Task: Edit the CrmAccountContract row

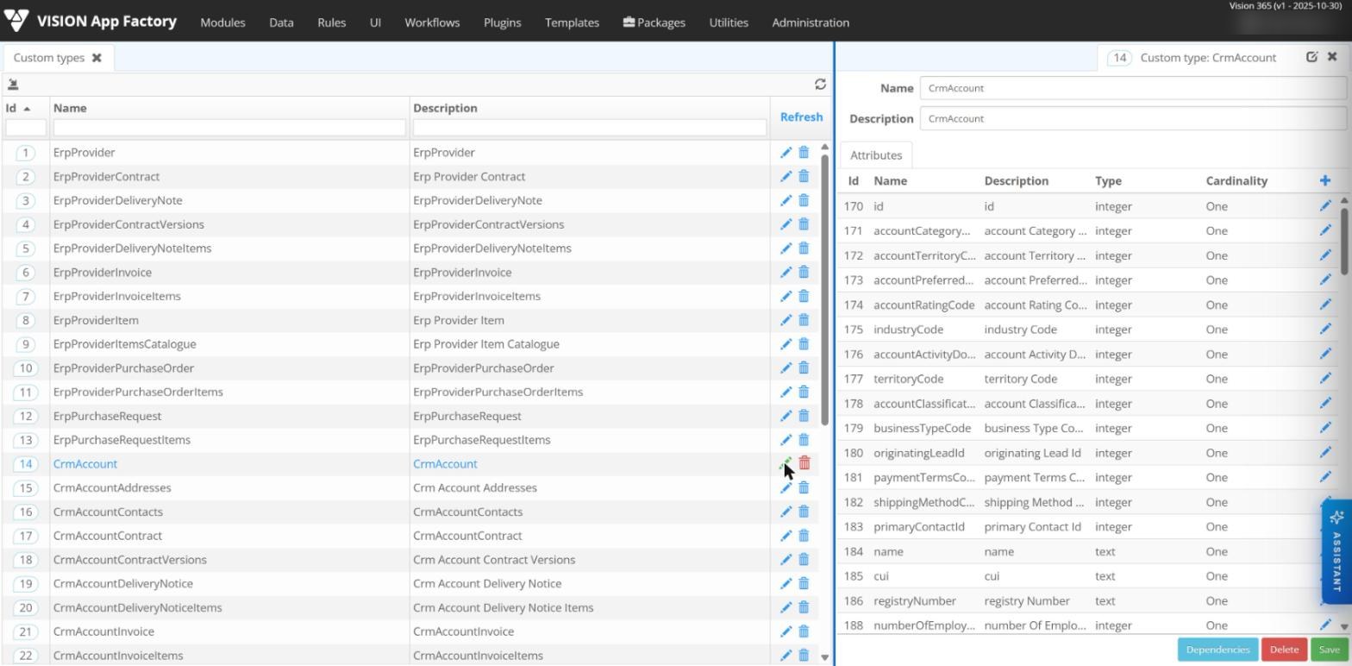Action: pos(786,536)
